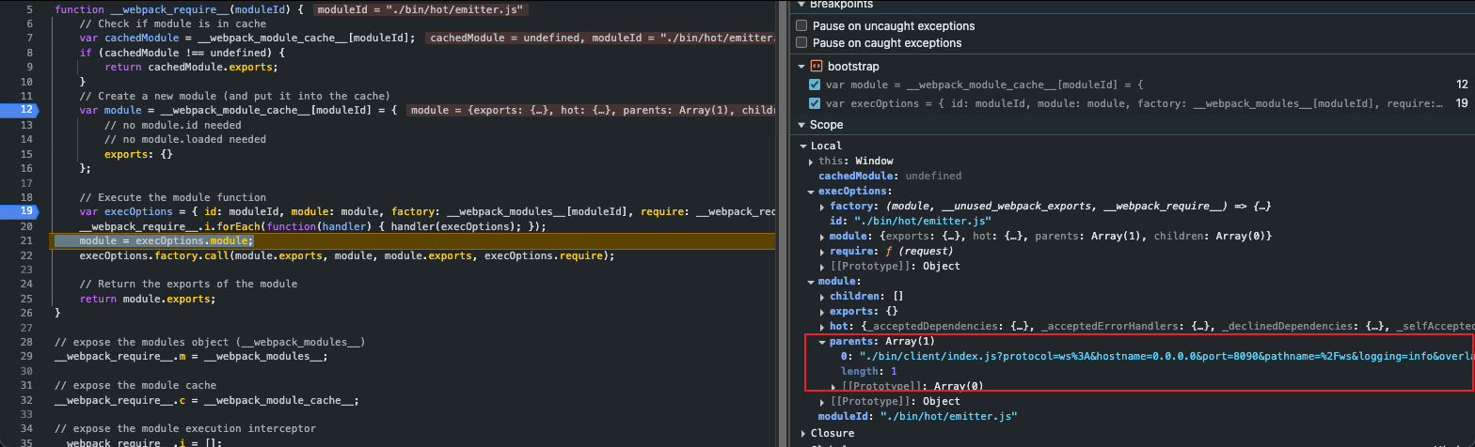The height and width of the screenshot is (447, 1475).
Task: Expand the exports property under module
Action: pos(823,312)
